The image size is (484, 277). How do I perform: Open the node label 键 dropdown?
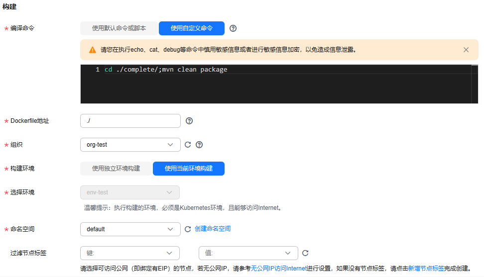tap(130, 253)
